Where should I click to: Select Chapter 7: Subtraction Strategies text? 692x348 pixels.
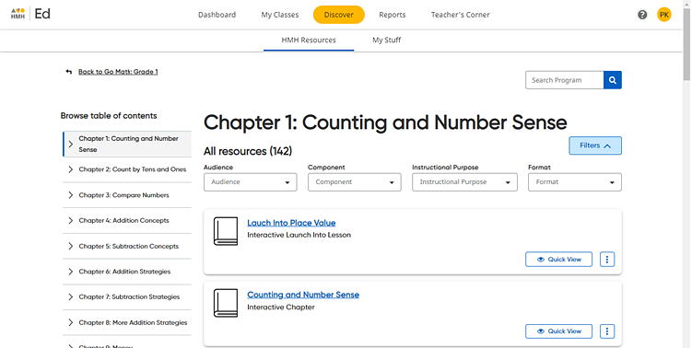(129, 296)
